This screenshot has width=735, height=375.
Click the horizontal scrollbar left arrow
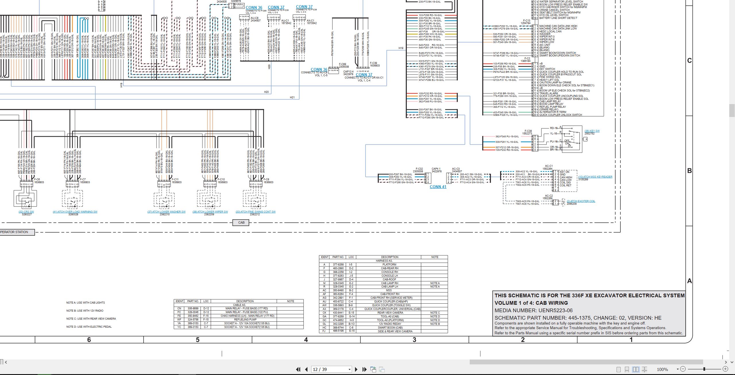(6, 362)
